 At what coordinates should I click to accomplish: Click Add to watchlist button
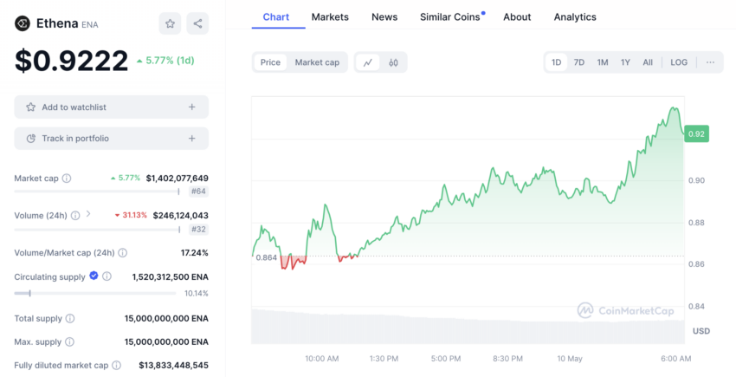tap(111, 107)
